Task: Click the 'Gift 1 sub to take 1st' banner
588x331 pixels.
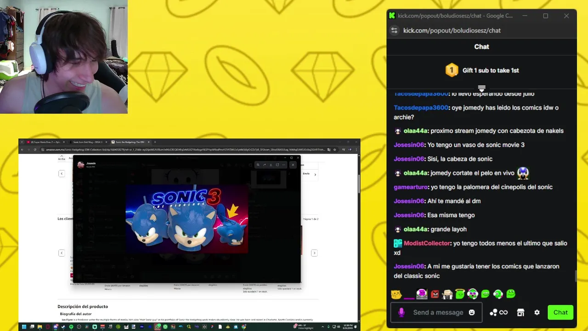Action: click(x=481, y=70)
